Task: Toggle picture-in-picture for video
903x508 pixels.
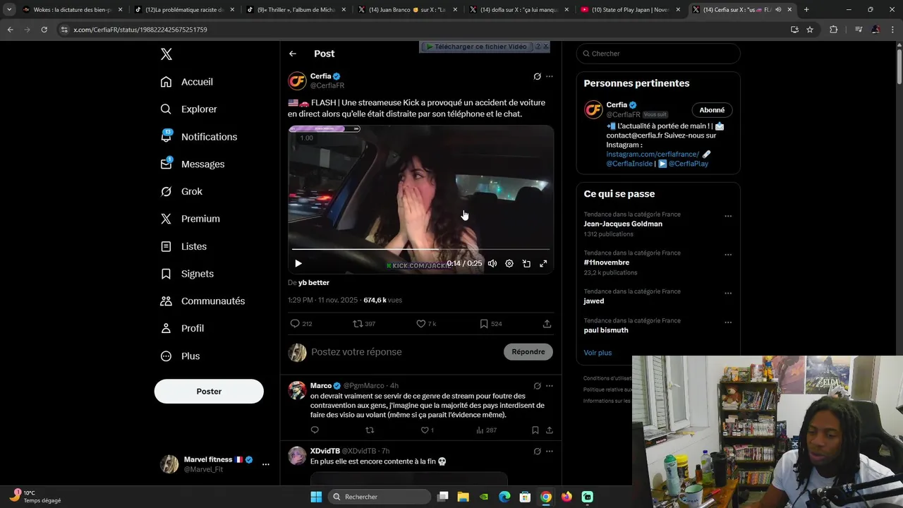Action: click(x=526, y=263)
